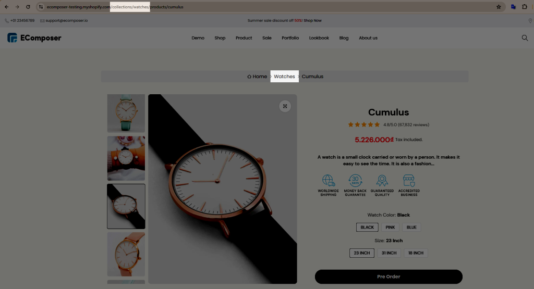
Task: Click the location pin icon in top bar
Action: pos(530,21)
